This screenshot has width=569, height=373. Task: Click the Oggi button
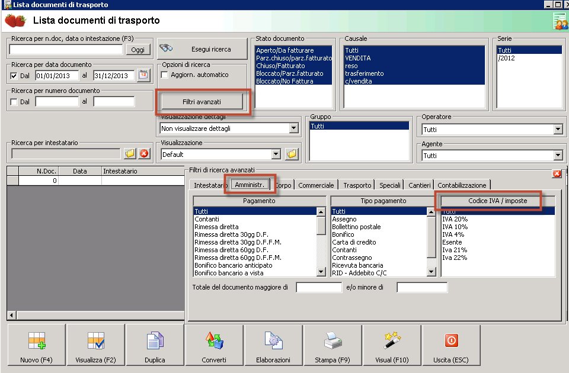(x=138, y=50)
